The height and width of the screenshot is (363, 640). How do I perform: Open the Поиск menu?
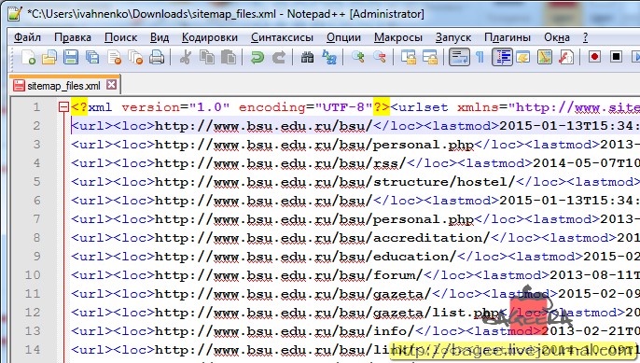pyautogui.click(x=121, y=37)
